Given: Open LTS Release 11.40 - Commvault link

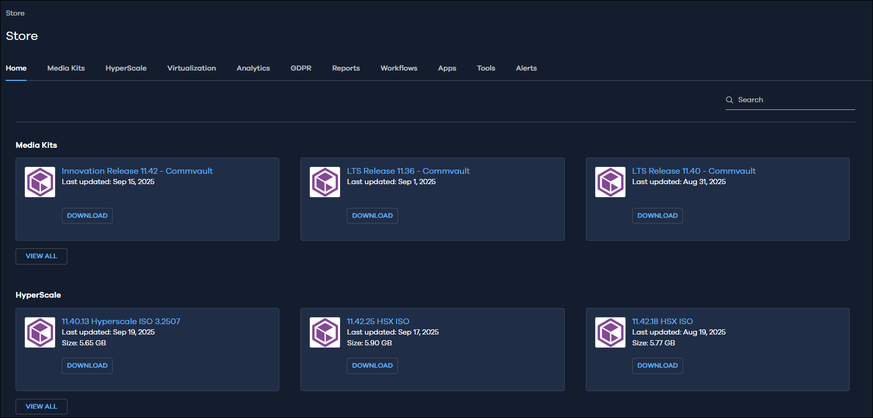Looking at the screenshot, I should [693, 171].
